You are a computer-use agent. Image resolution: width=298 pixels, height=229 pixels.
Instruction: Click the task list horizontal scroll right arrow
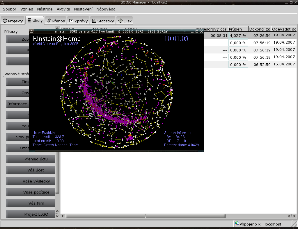[x=294, y=216]
